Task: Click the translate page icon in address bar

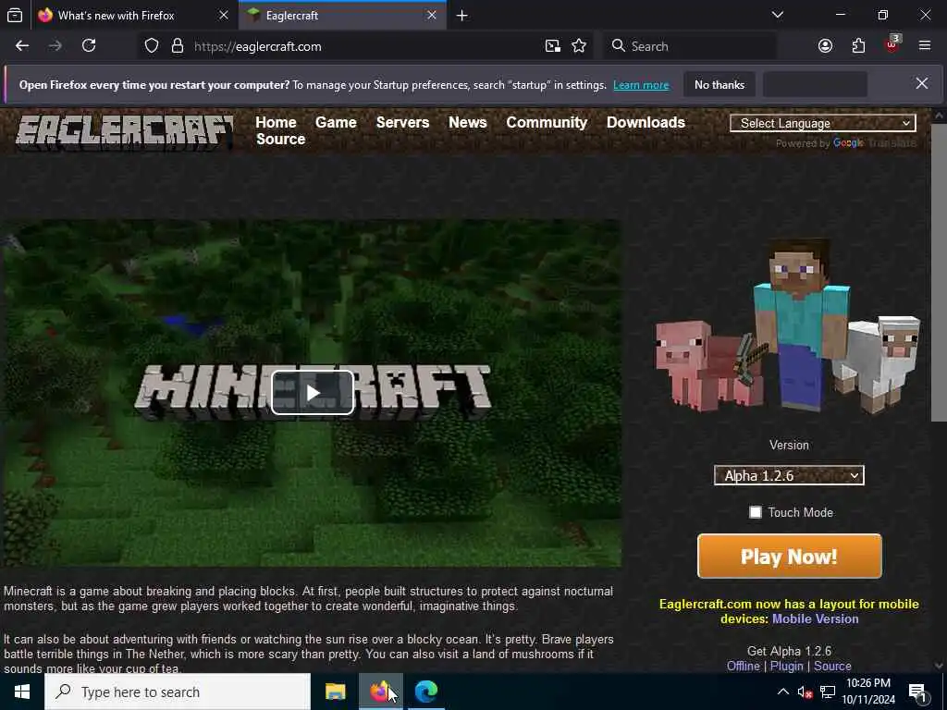Action: [553, 46]
